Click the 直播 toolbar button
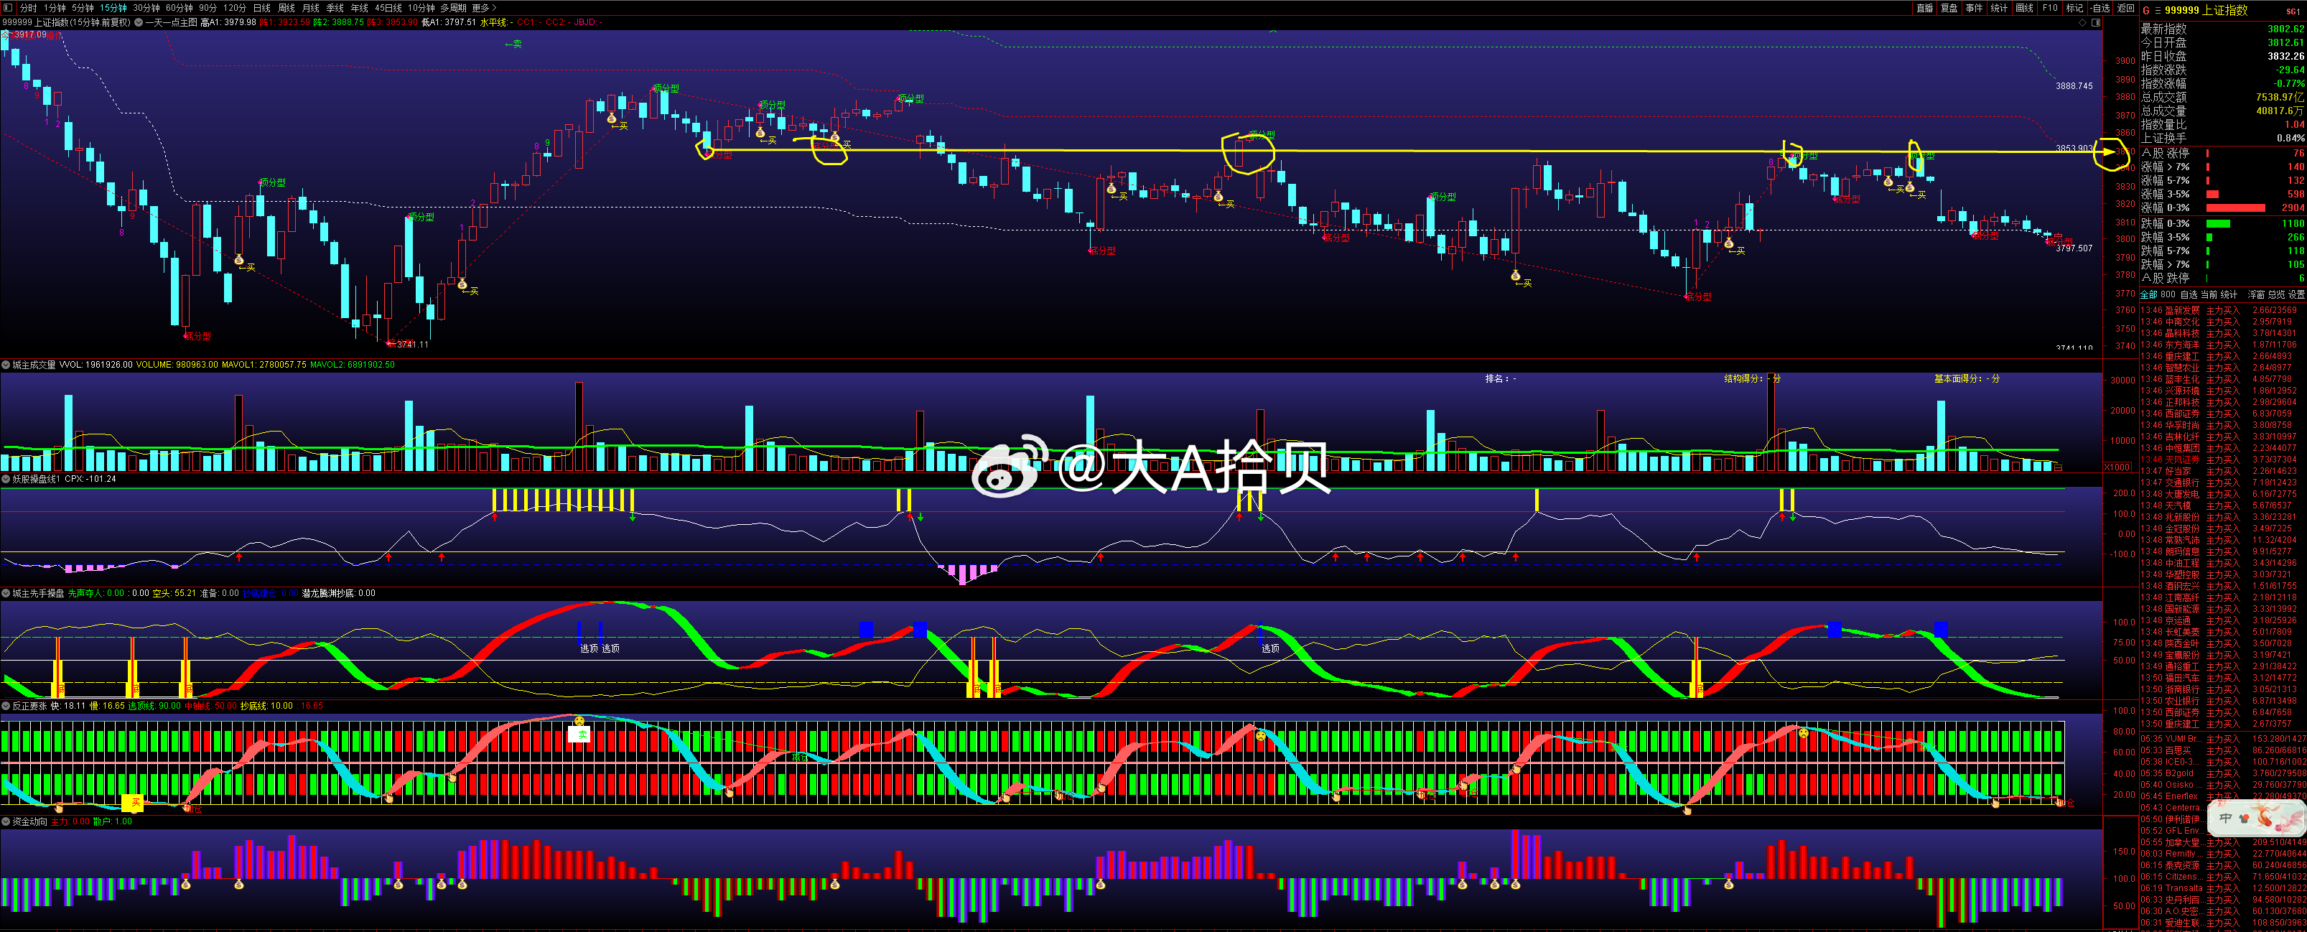 [1924, 8]
